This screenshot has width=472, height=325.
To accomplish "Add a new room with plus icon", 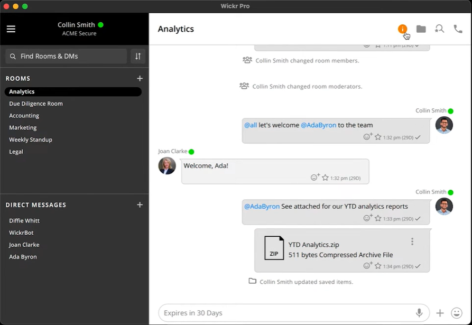I will 140,79.
